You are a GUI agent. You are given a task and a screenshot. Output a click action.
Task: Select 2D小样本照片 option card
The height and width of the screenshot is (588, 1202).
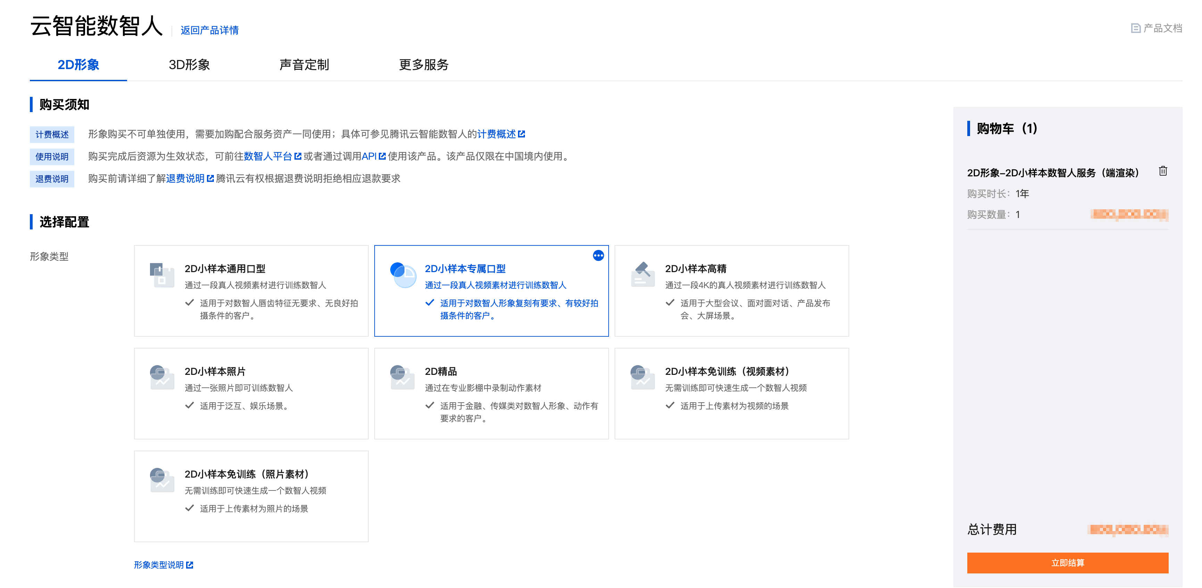(251, 393)
